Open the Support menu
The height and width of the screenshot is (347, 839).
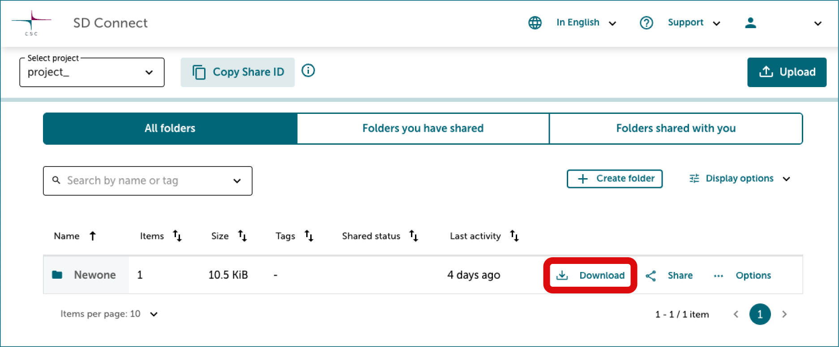tap(694, 23)
